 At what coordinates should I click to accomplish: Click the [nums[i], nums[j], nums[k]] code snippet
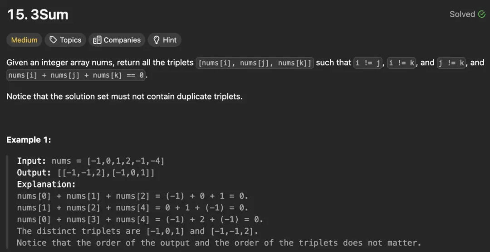click(x=255, y=63)
